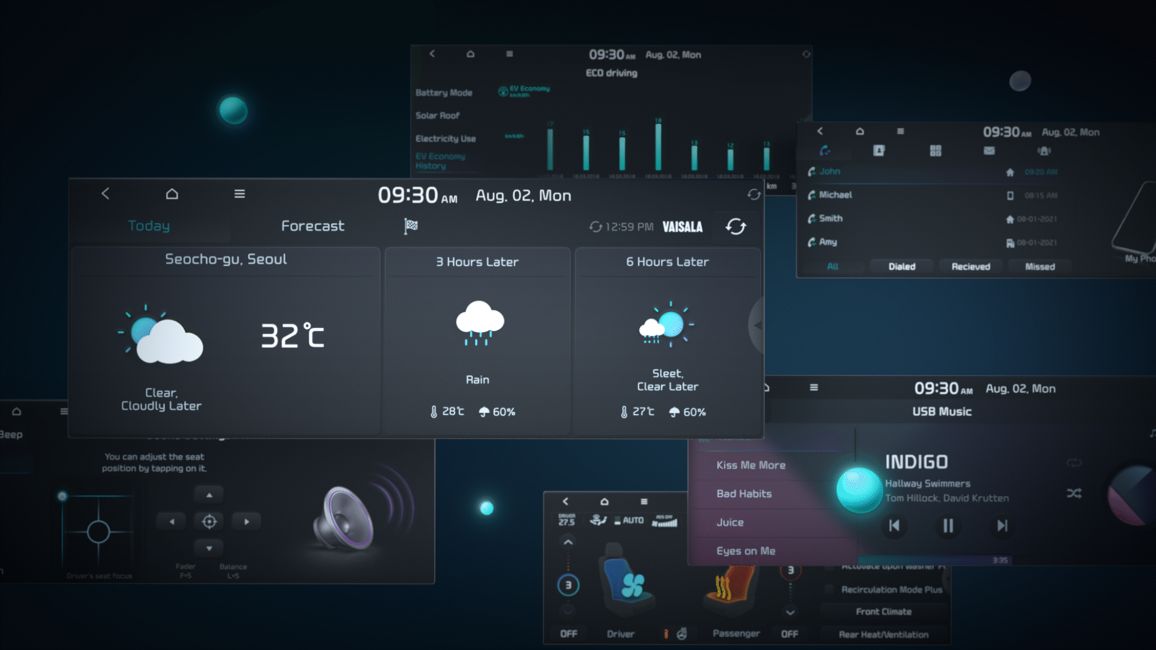Open Rear Heat/Ventilation settings
Screen dimensions: 1156x650
click(883, 634)
